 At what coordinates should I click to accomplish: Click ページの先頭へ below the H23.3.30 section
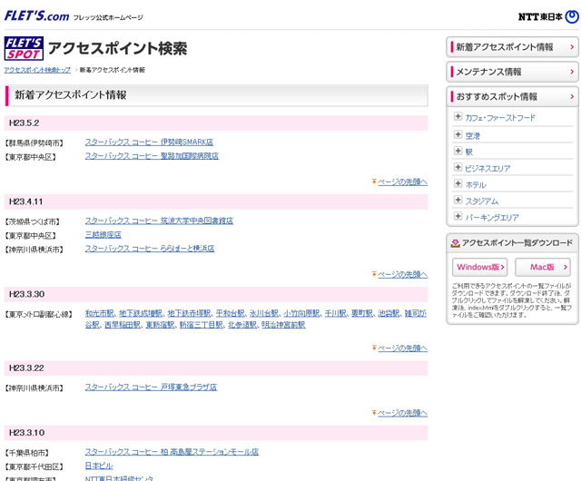(x=402, y=348)
